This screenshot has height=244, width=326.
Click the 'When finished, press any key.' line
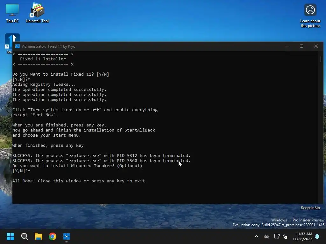pos(49,146)
